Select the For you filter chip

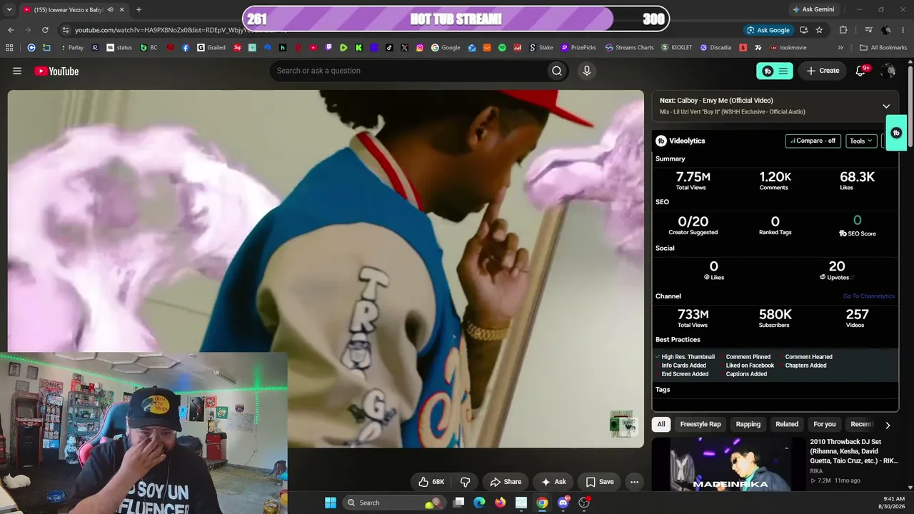tap(825, 424)
